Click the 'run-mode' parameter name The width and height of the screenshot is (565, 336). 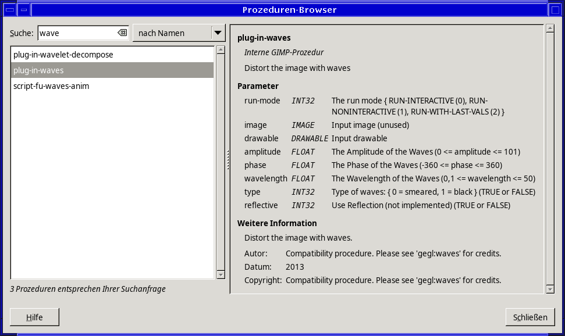click(x=262, y=101)
